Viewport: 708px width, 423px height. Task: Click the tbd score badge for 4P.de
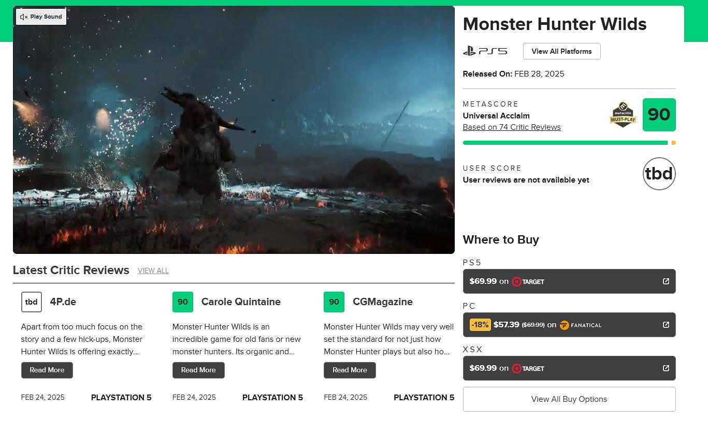click(32, 302)
